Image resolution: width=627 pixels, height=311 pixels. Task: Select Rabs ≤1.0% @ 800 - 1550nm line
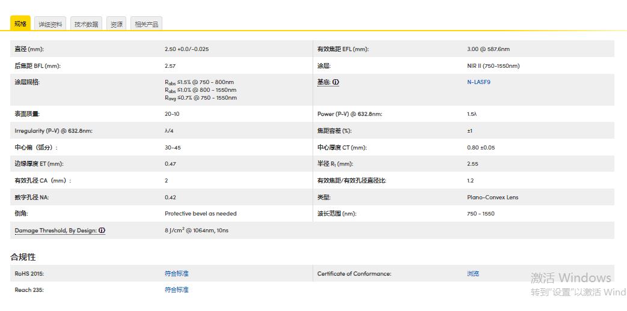(x=200, y=90)
